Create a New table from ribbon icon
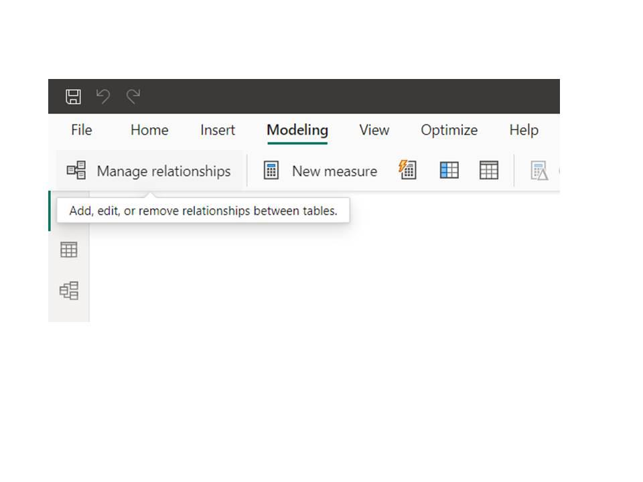The height and width of the screenshot is (482, 643). [x=489, y=169]
